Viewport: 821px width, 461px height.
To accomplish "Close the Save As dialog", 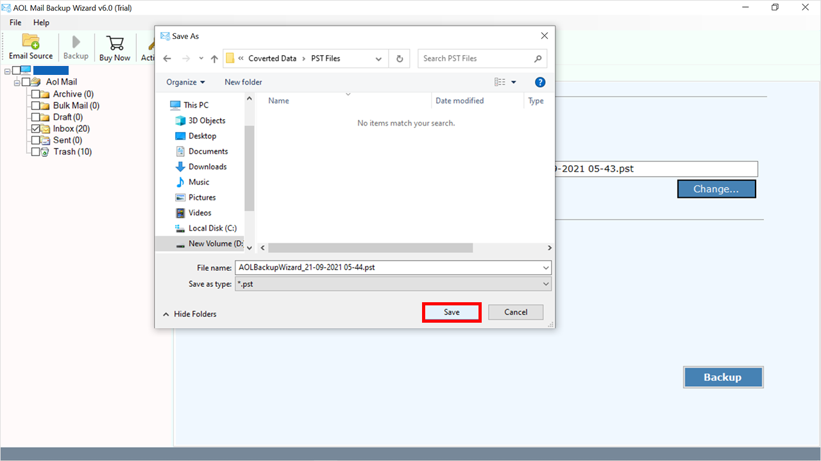I will (545, 36).
